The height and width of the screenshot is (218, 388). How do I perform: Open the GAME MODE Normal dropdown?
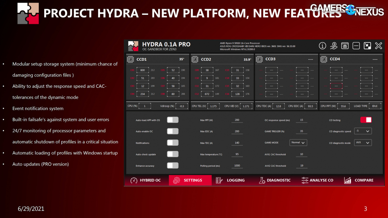pos(298,142)
